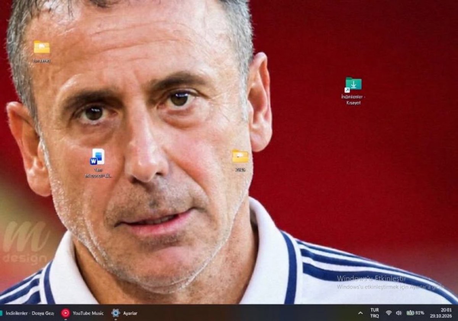Switch to İndirilenler Dosya Gezgini taskbar window
Viewport: 458px width, 321px height.
pos(27,313)
